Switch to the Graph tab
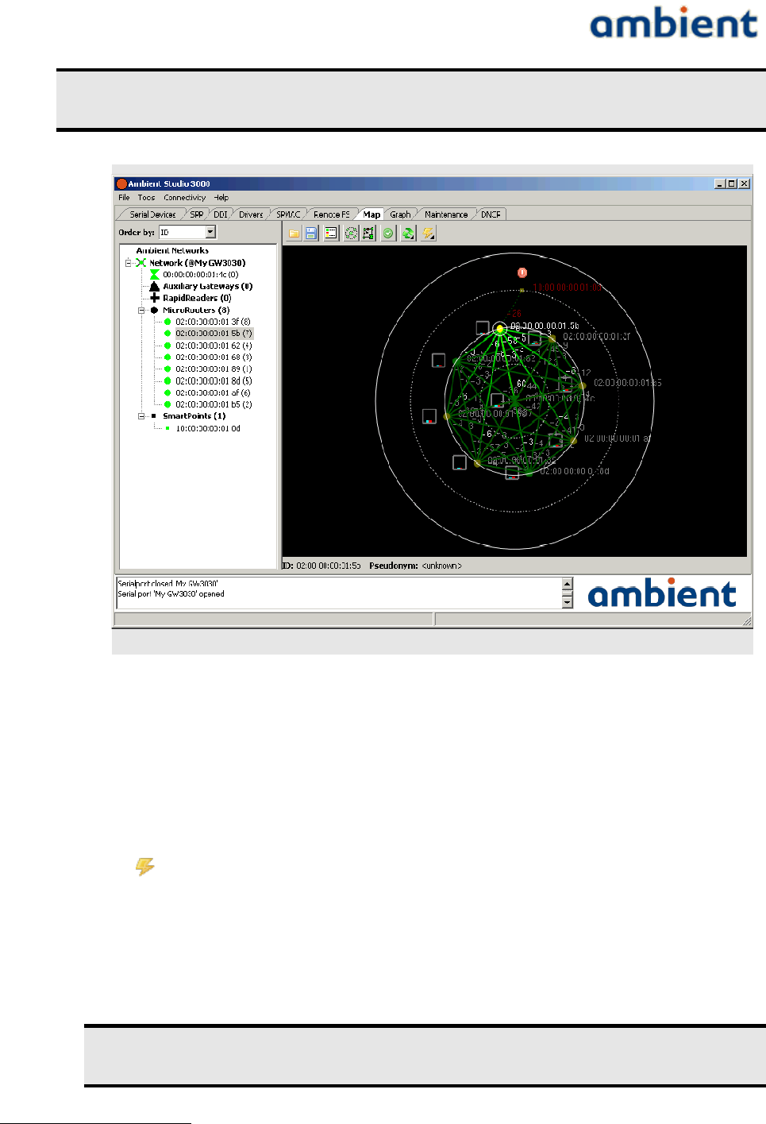 point(400,214)
